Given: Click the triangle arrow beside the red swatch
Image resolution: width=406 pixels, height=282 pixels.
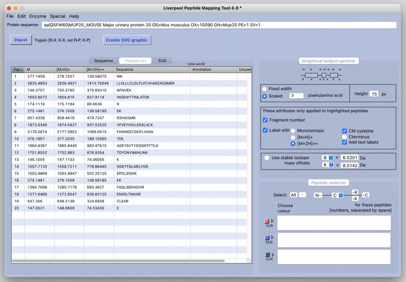Looking at the screenshot, I should pos(272,221).
